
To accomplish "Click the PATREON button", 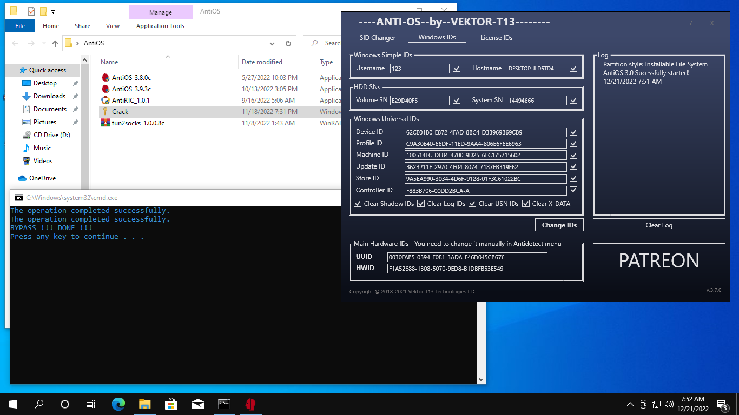I will [x=659, y=262].
